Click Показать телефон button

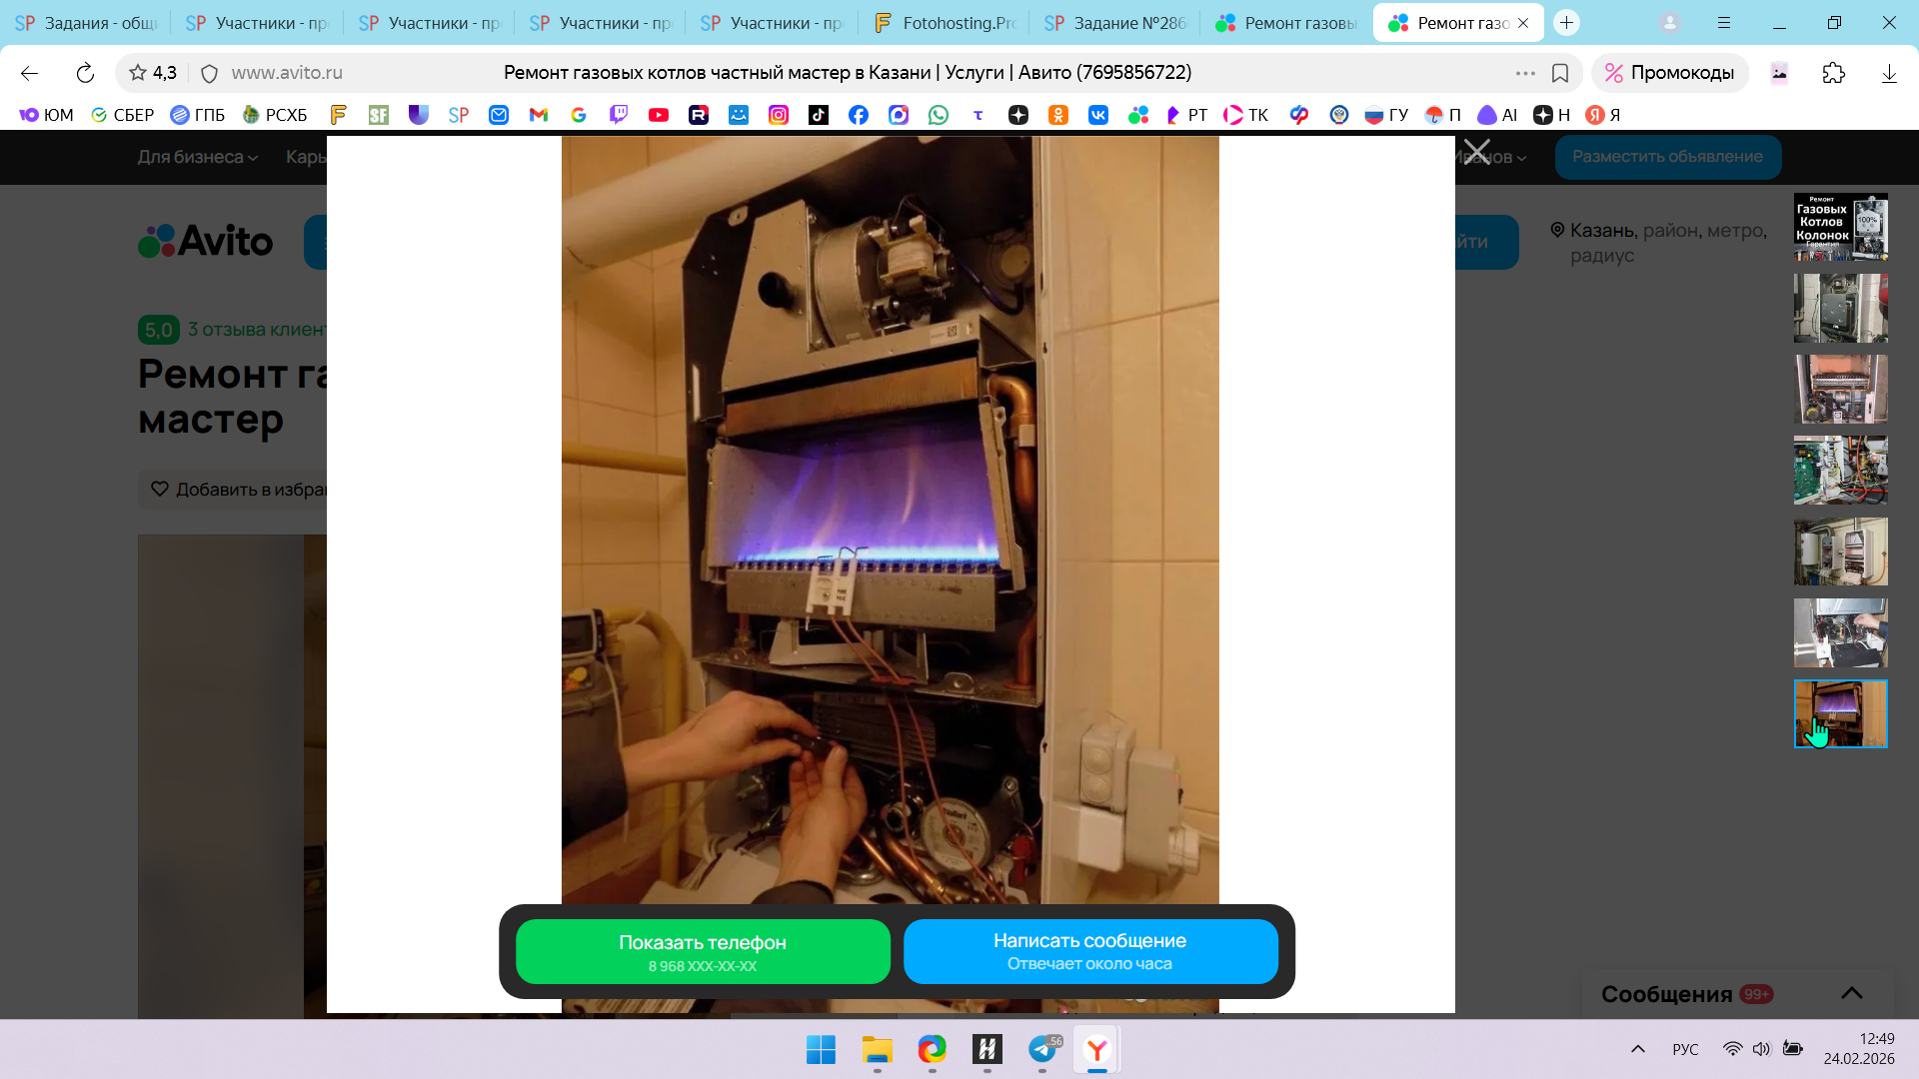[x=703, y=951]
